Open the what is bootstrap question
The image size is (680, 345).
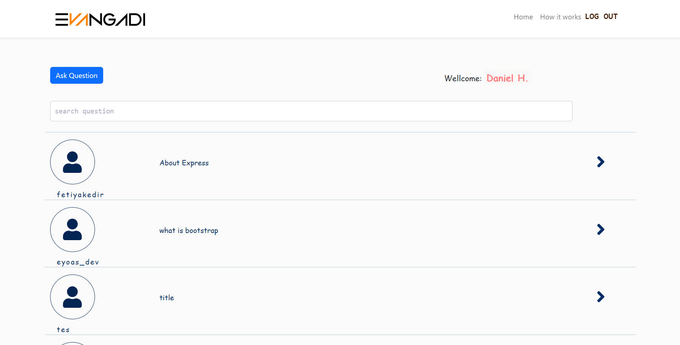189,230
